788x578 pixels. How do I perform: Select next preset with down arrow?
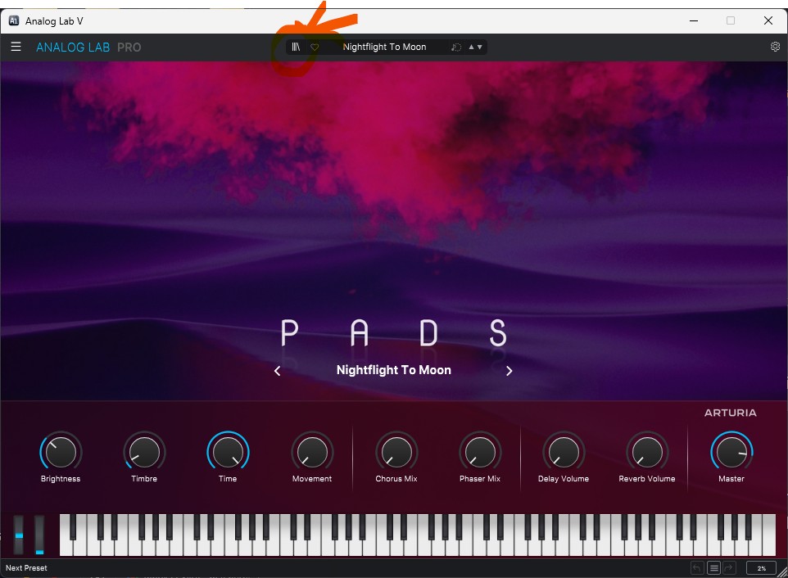tap(479, 47)
